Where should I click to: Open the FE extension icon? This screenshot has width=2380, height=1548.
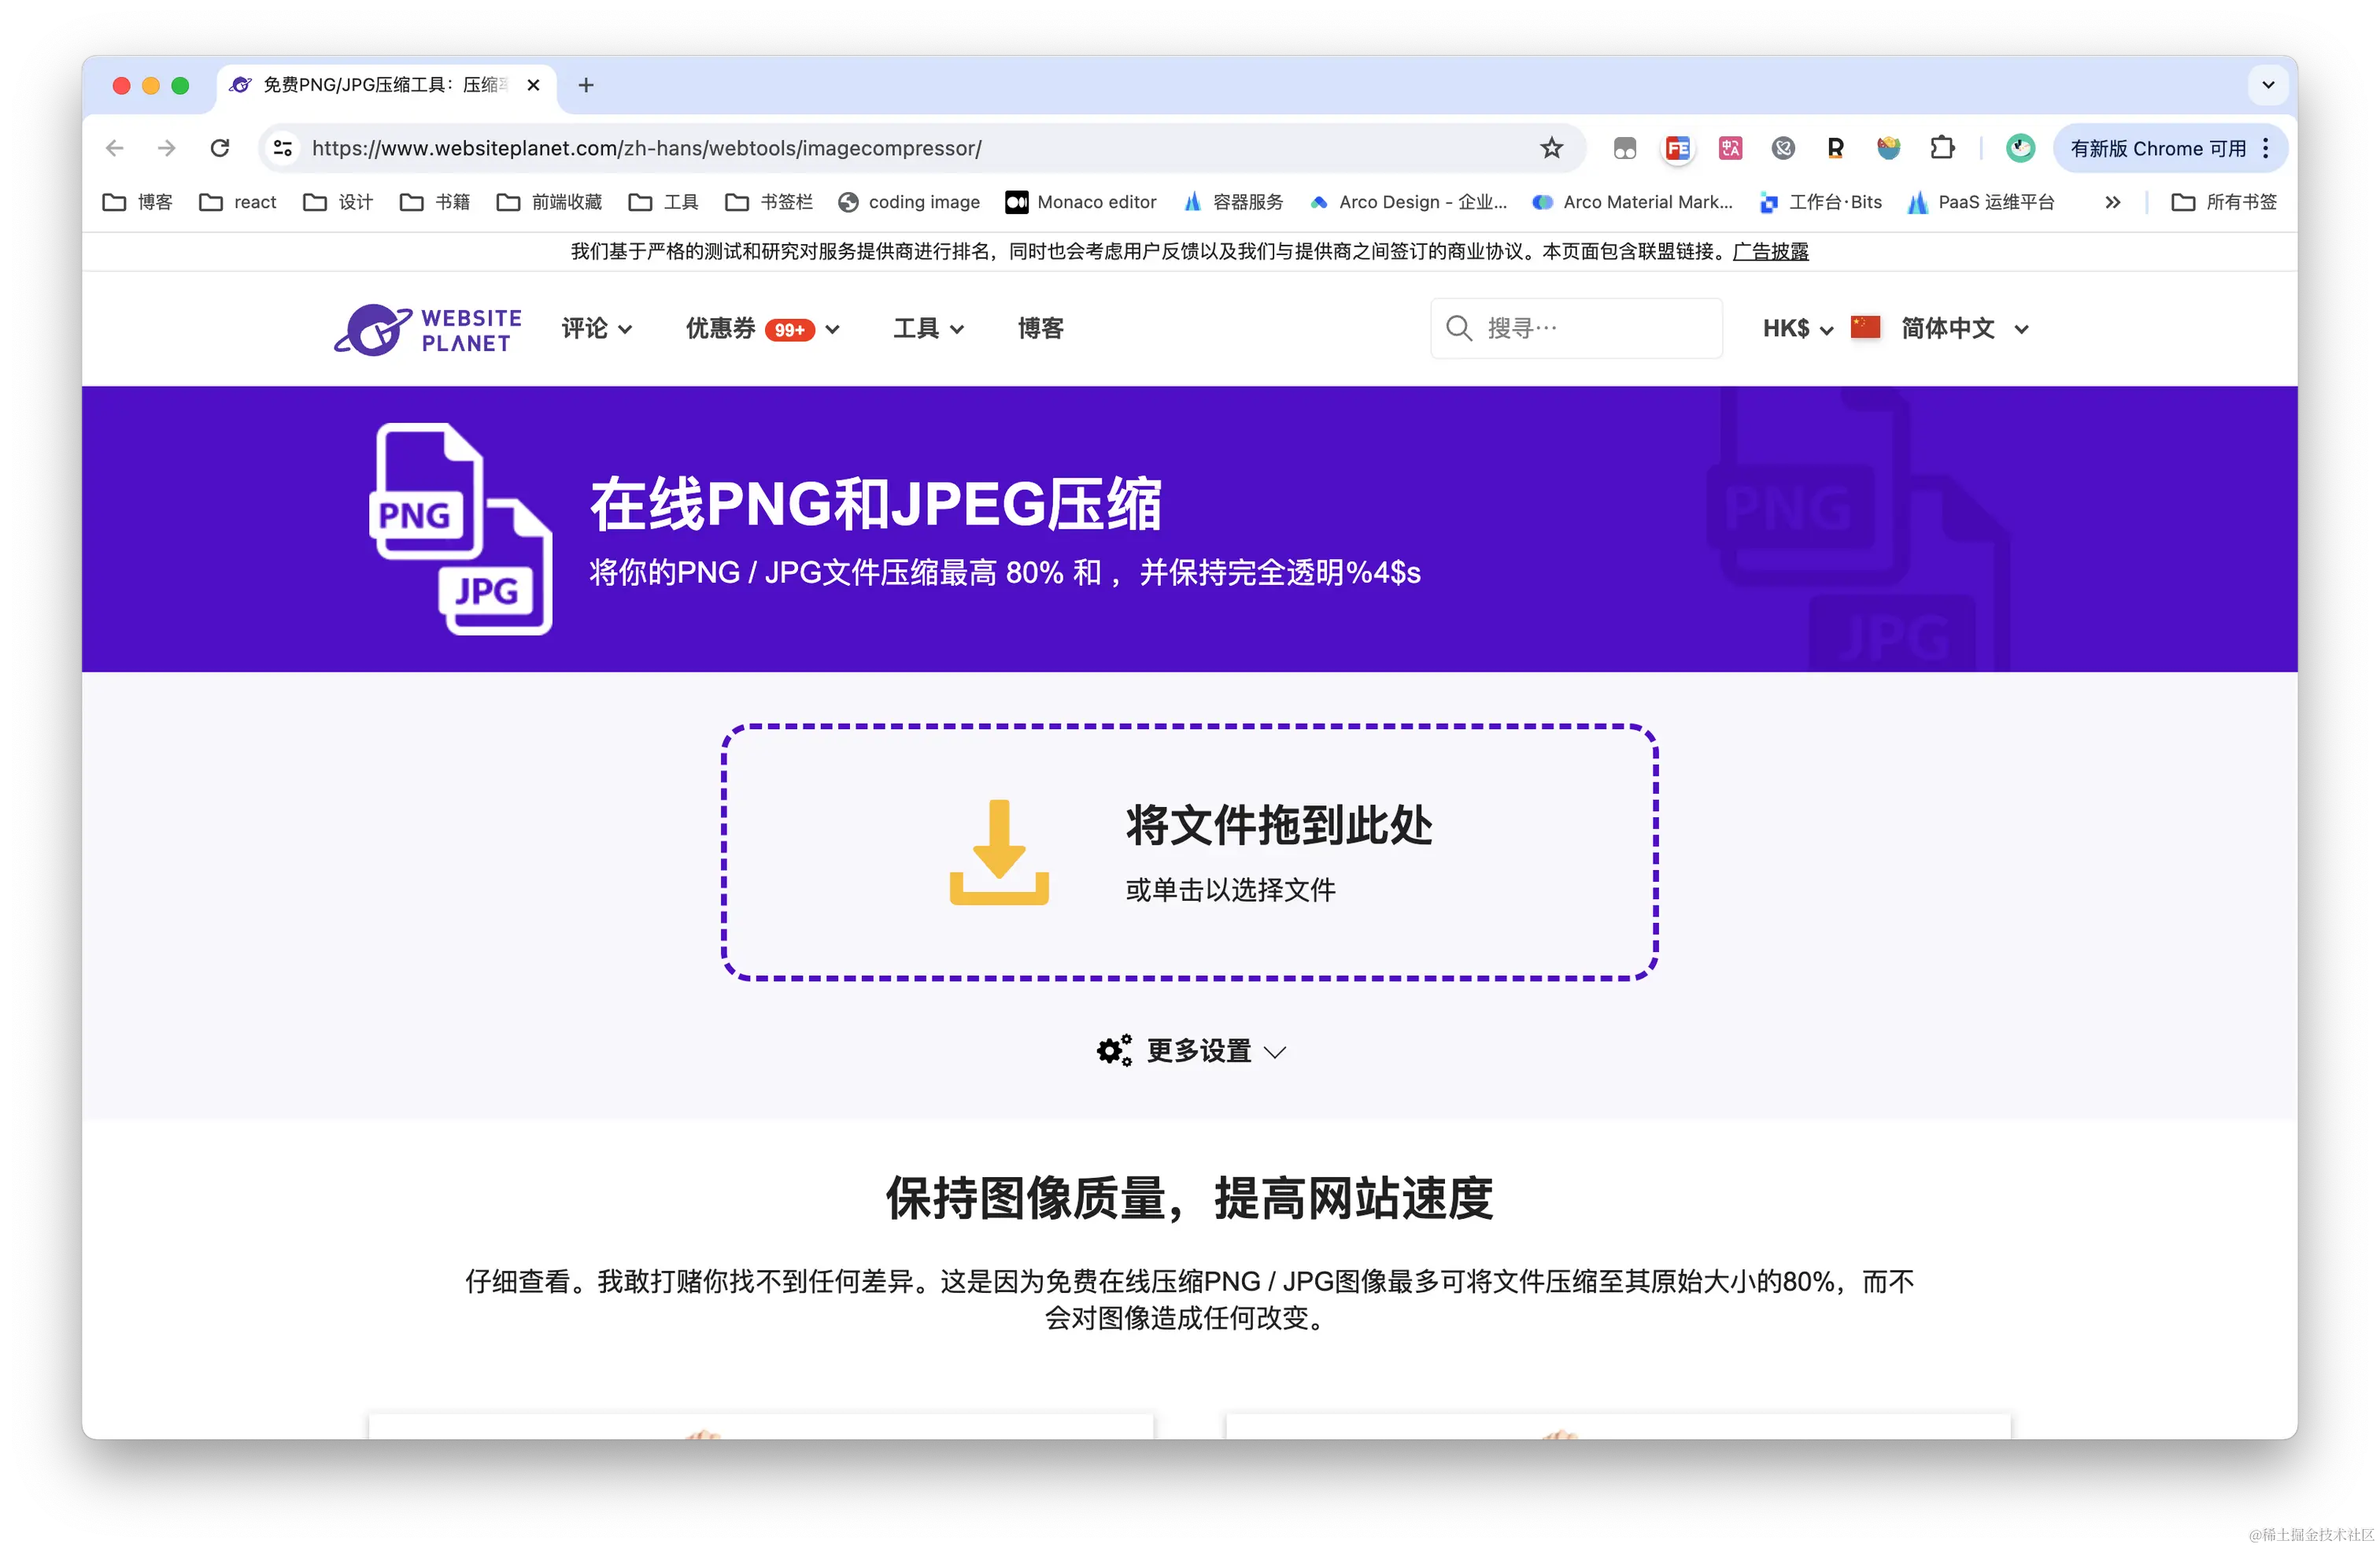[x=1678, y=148]
